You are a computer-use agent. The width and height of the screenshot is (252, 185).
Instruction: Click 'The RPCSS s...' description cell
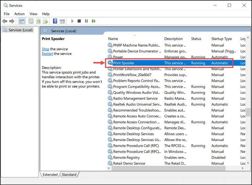(175, 146)
